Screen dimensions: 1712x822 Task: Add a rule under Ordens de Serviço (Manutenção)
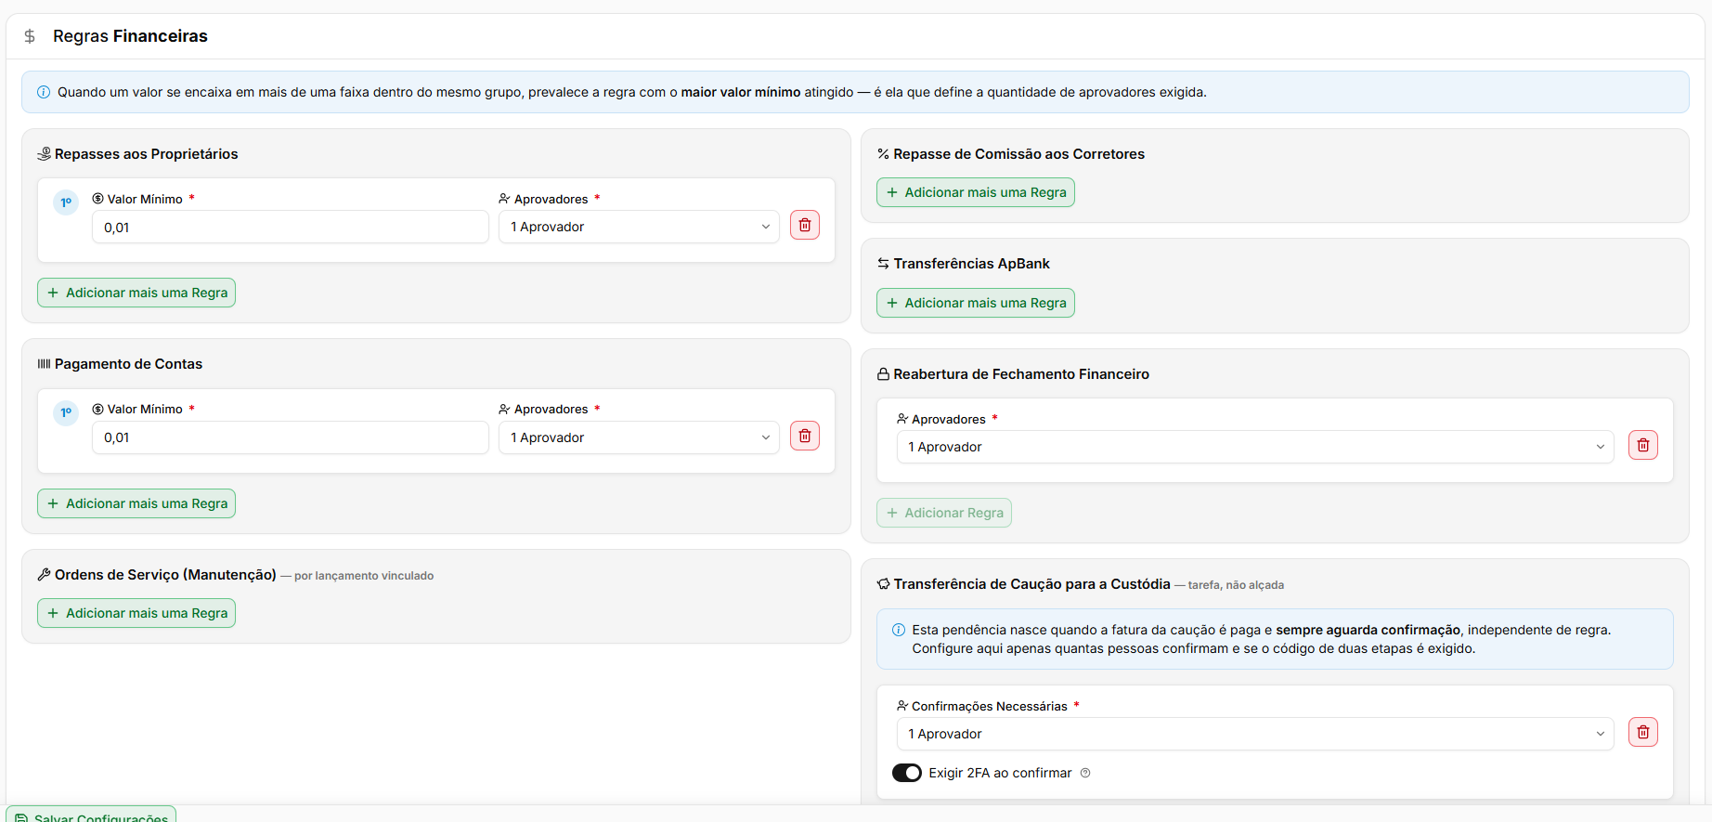[x=136, y=613]
